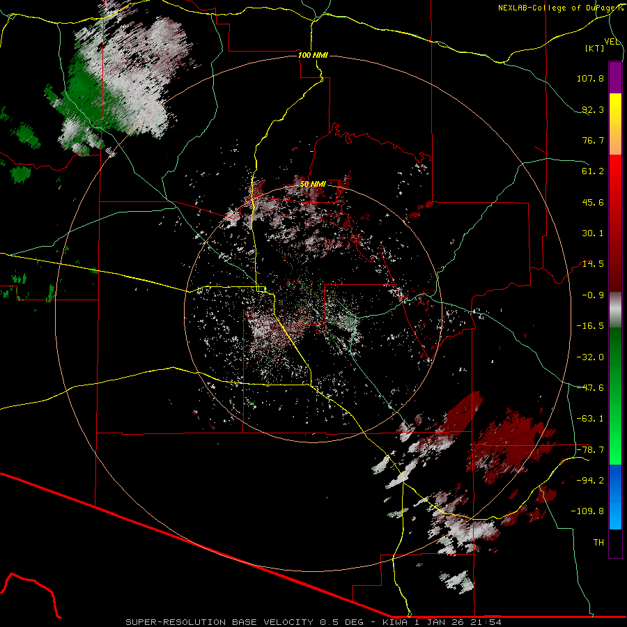
Task: Select the -47.6 value on the velocity scale
Action: 590,388
